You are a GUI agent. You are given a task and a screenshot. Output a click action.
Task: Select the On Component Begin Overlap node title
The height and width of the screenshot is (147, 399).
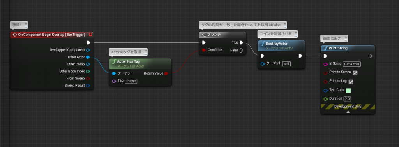(52, 35)
